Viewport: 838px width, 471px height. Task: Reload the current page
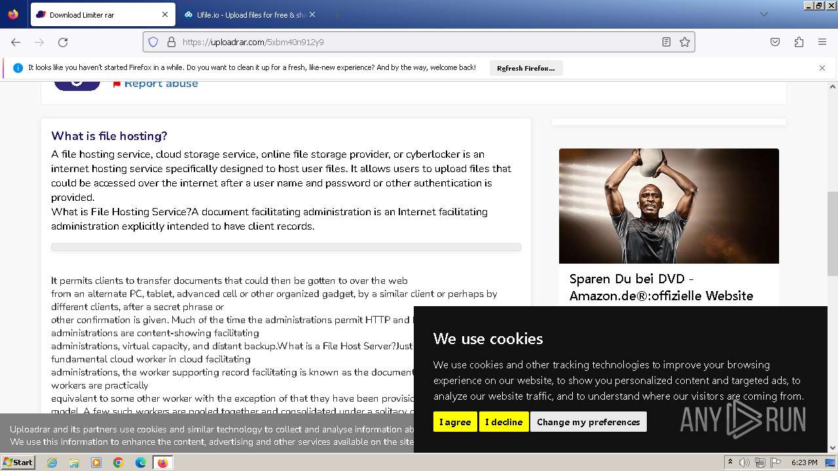(63, 42)
